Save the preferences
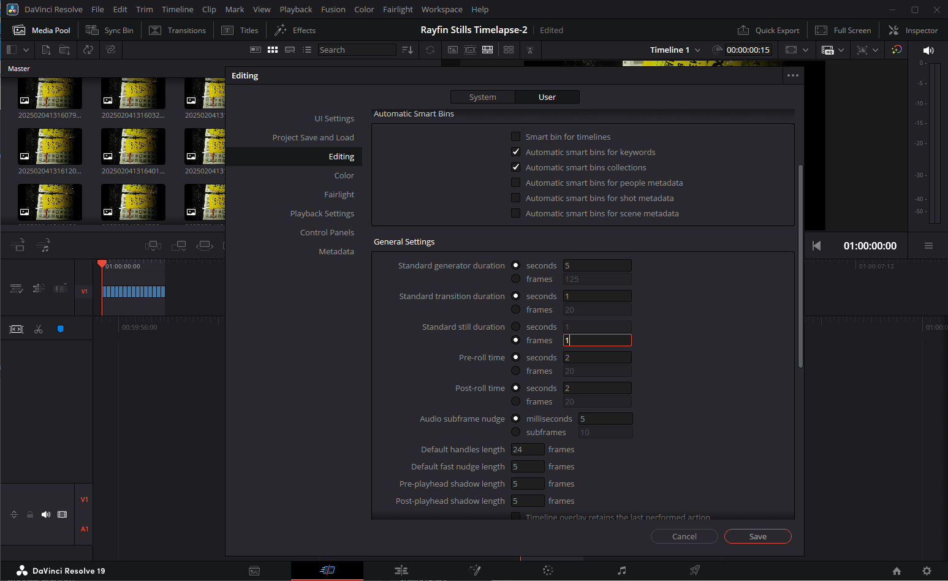 click(x=757, y=536)
